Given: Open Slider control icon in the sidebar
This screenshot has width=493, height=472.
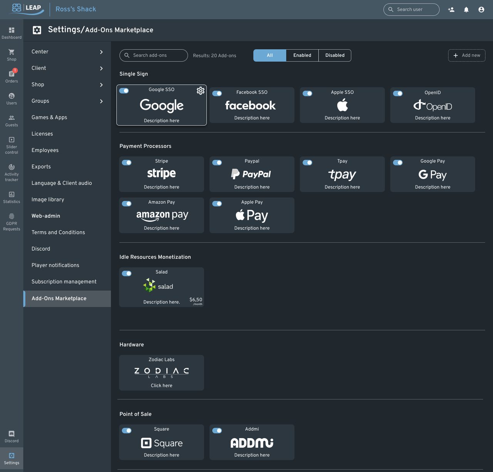Looking at the screenshot, I should click(12, 140).
